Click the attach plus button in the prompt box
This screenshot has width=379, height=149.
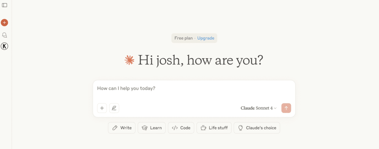pyautogui.click(x=102, y=108)
